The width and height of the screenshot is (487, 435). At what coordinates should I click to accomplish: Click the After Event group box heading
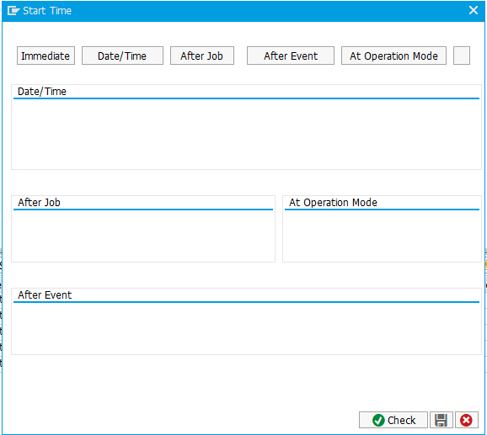tap(45, 294)
